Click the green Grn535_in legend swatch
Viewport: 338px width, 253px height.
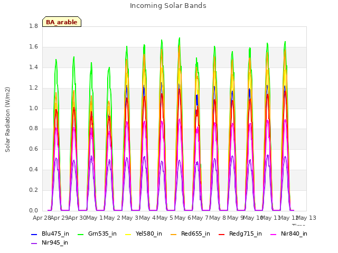click(x=80, y=234)
